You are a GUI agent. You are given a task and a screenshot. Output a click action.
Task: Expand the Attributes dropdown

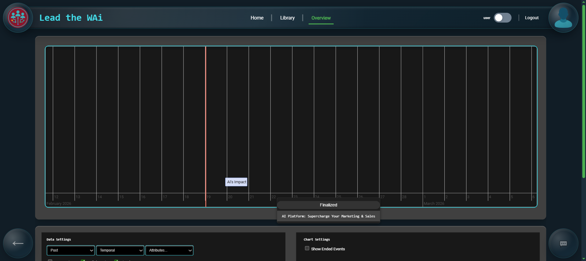pos(169,250)
